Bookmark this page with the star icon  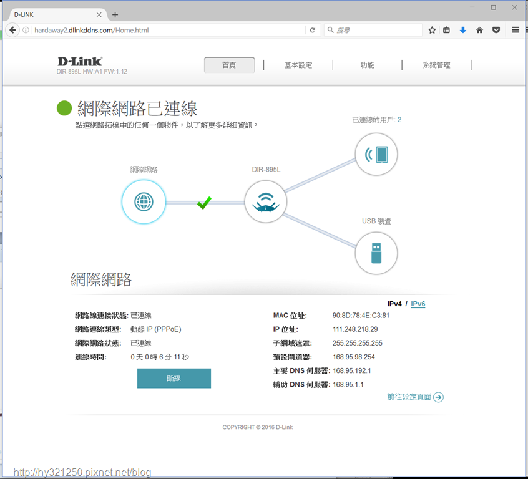click(432, 30)
